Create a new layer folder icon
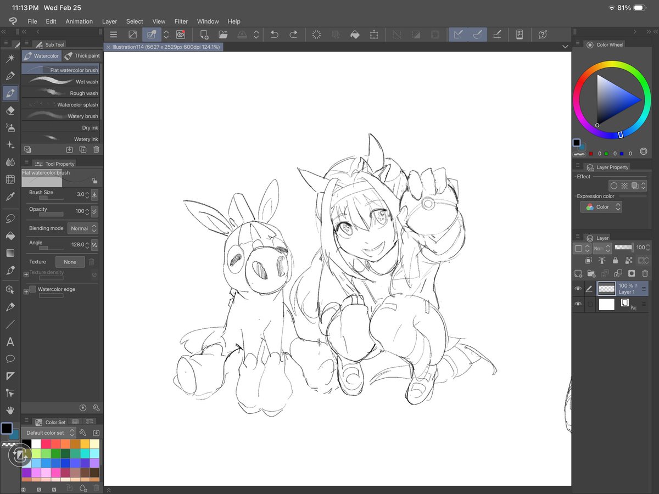The image size is (659, 494). 591,273
